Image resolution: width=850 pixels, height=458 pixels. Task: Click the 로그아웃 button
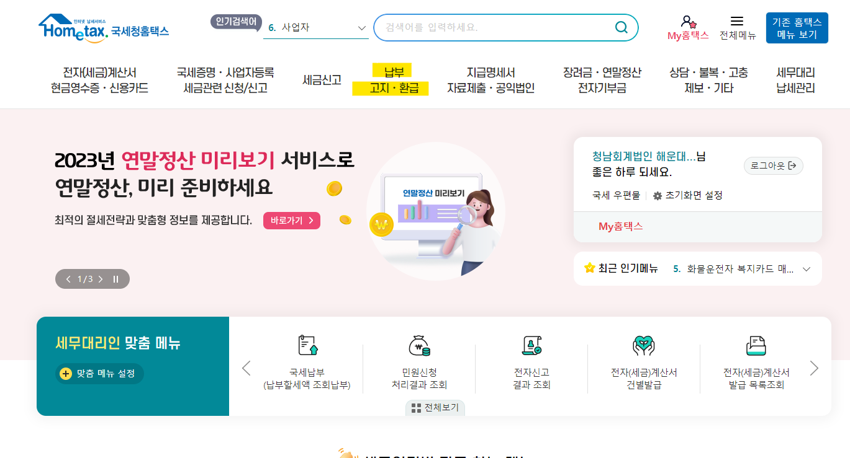(x=774, y=165)
